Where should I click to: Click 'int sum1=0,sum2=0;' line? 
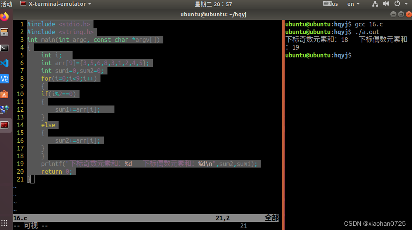72,71
